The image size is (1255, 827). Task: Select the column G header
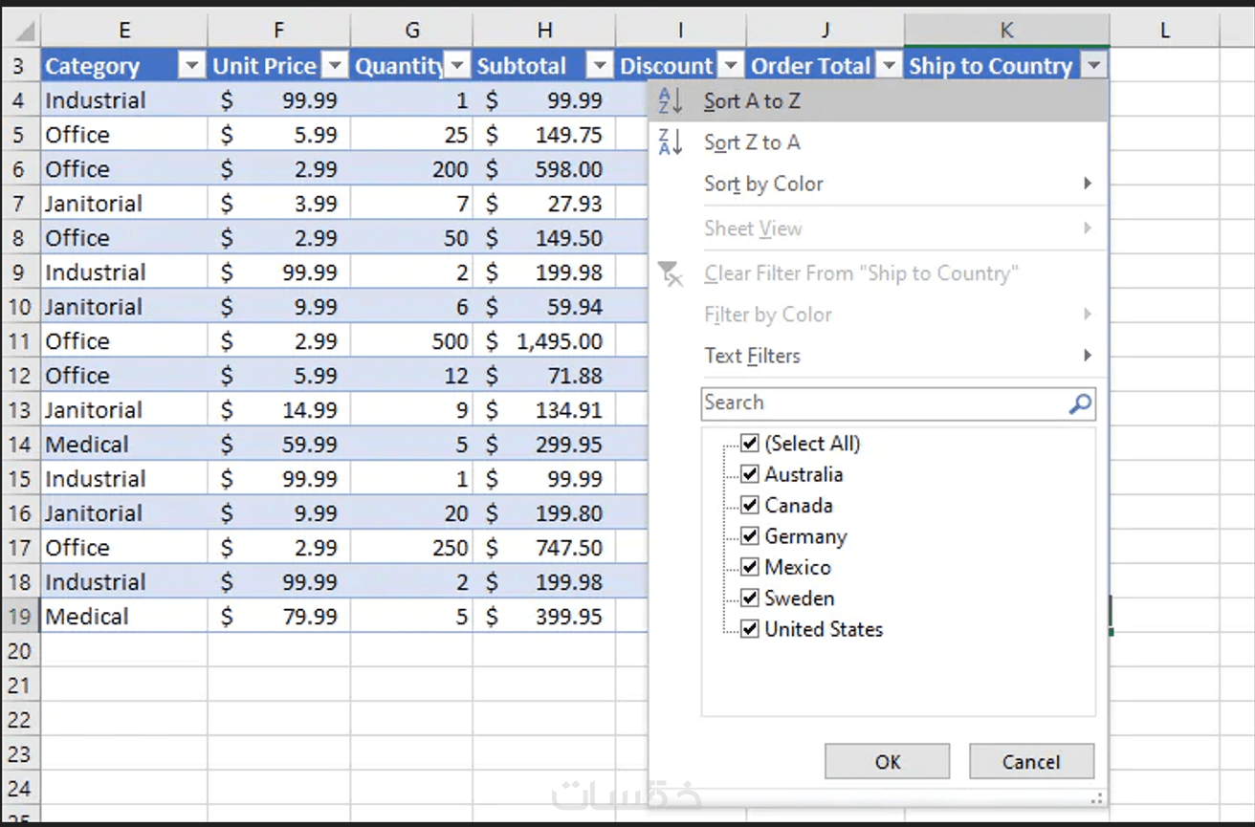[412, 31]
